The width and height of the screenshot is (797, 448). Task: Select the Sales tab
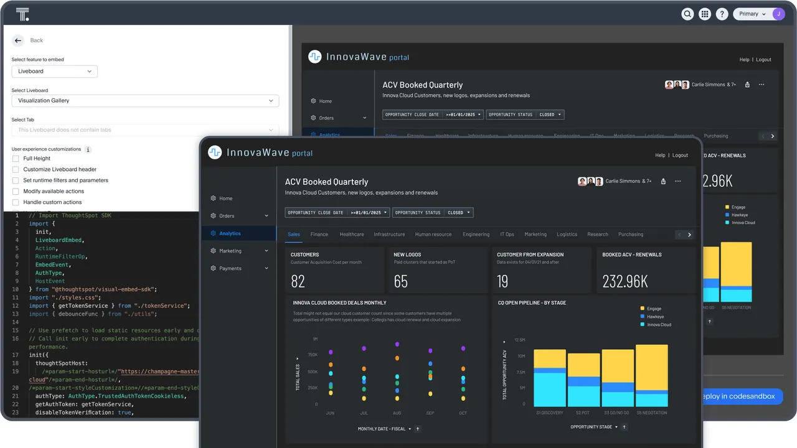pyautogui.click(x=294, y=235)
